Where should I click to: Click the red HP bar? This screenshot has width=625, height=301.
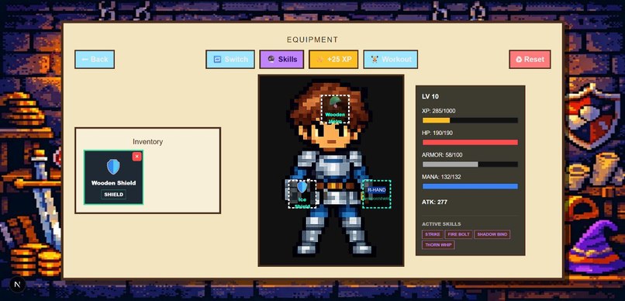click(470, 142)
